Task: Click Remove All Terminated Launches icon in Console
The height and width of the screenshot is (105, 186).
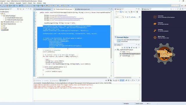Action: pos(111,80)
